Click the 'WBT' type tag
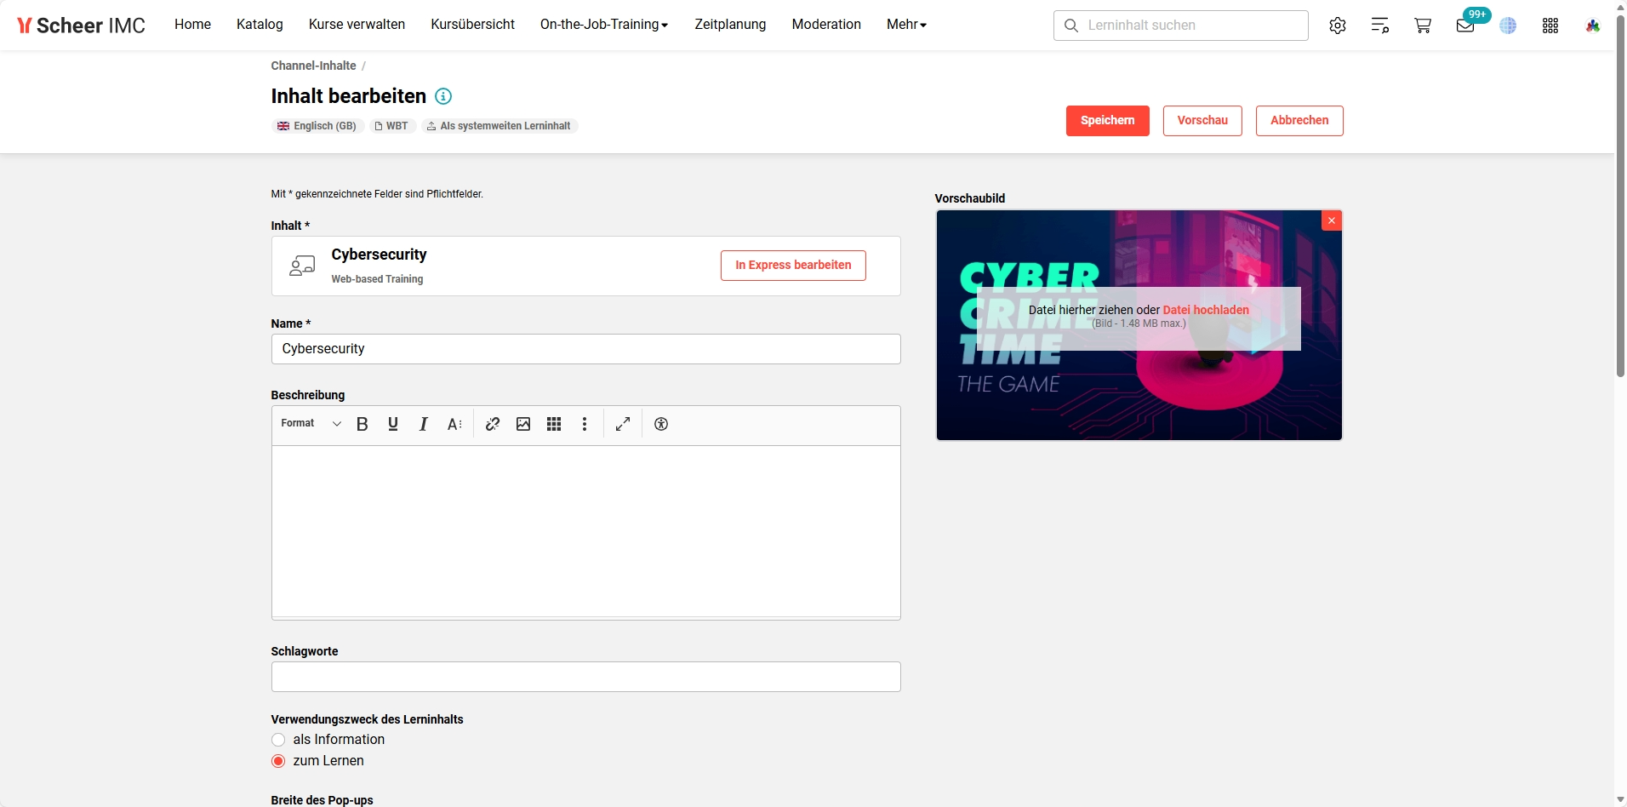Viewport: 1627px width, 807px height. pos(391,126)
